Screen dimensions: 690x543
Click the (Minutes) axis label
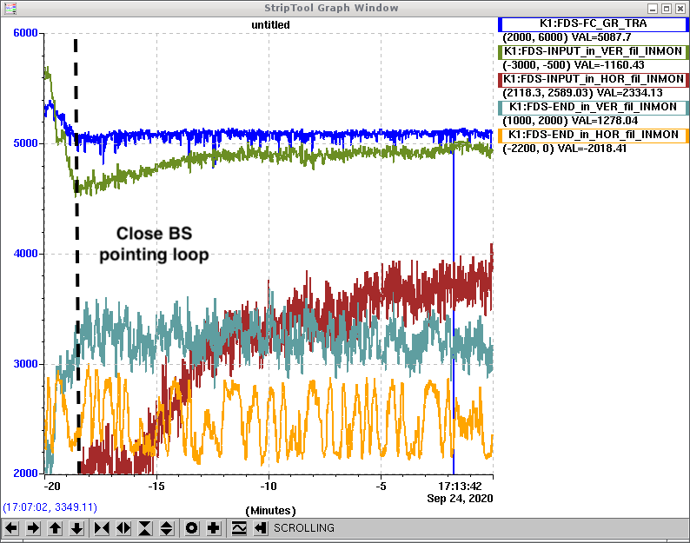(x=270, y=511)
